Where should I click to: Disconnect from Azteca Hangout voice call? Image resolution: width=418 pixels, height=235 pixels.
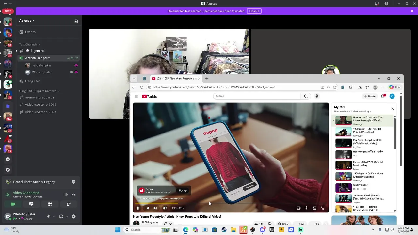click(73, 195)
